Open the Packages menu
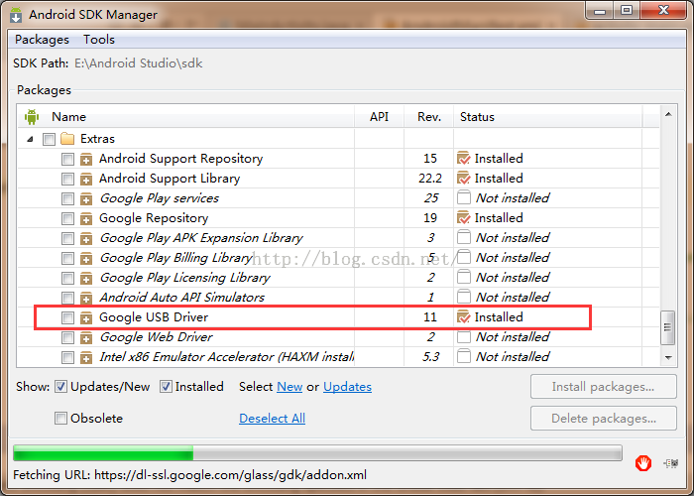 coord(42,40)
